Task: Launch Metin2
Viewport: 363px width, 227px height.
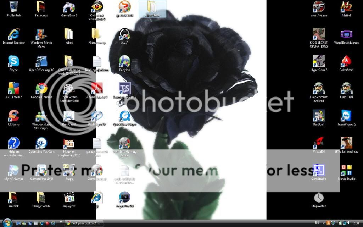Action: 346,6
